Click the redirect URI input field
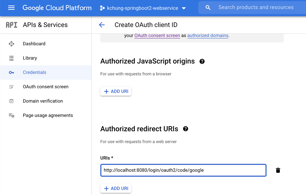The image size is (306, 195). pos(183,170)
